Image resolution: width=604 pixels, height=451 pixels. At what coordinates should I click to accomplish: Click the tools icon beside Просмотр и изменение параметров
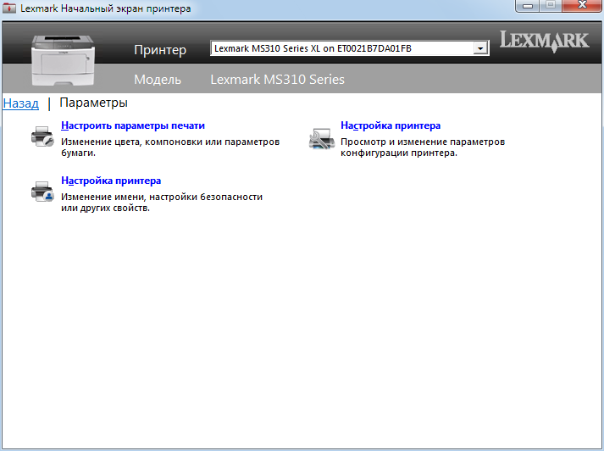(322, 139)
